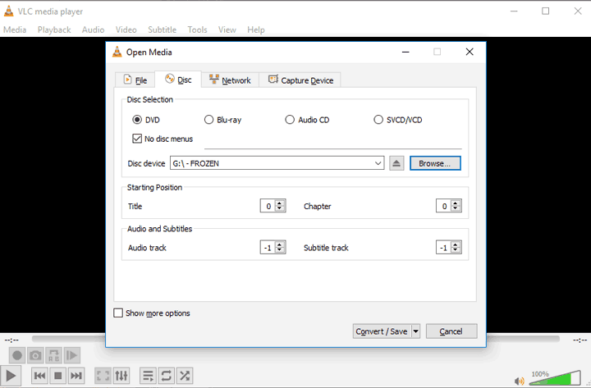Toggle fullscreen mode icon
The width and height of the screenshot is (591, 388).
point(103,376)
